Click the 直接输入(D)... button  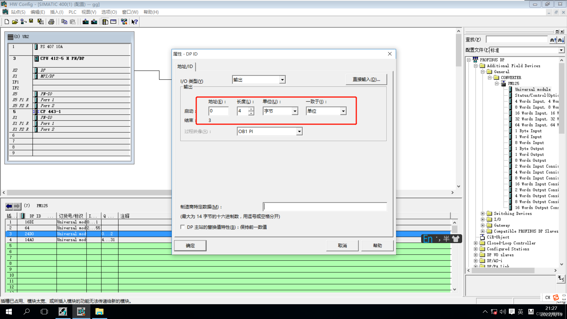coord(366,79)
